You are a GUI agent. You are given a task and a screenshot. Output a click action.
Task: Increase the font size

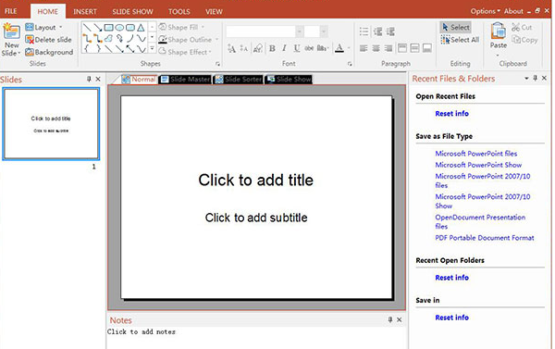(x=231, y=48)
